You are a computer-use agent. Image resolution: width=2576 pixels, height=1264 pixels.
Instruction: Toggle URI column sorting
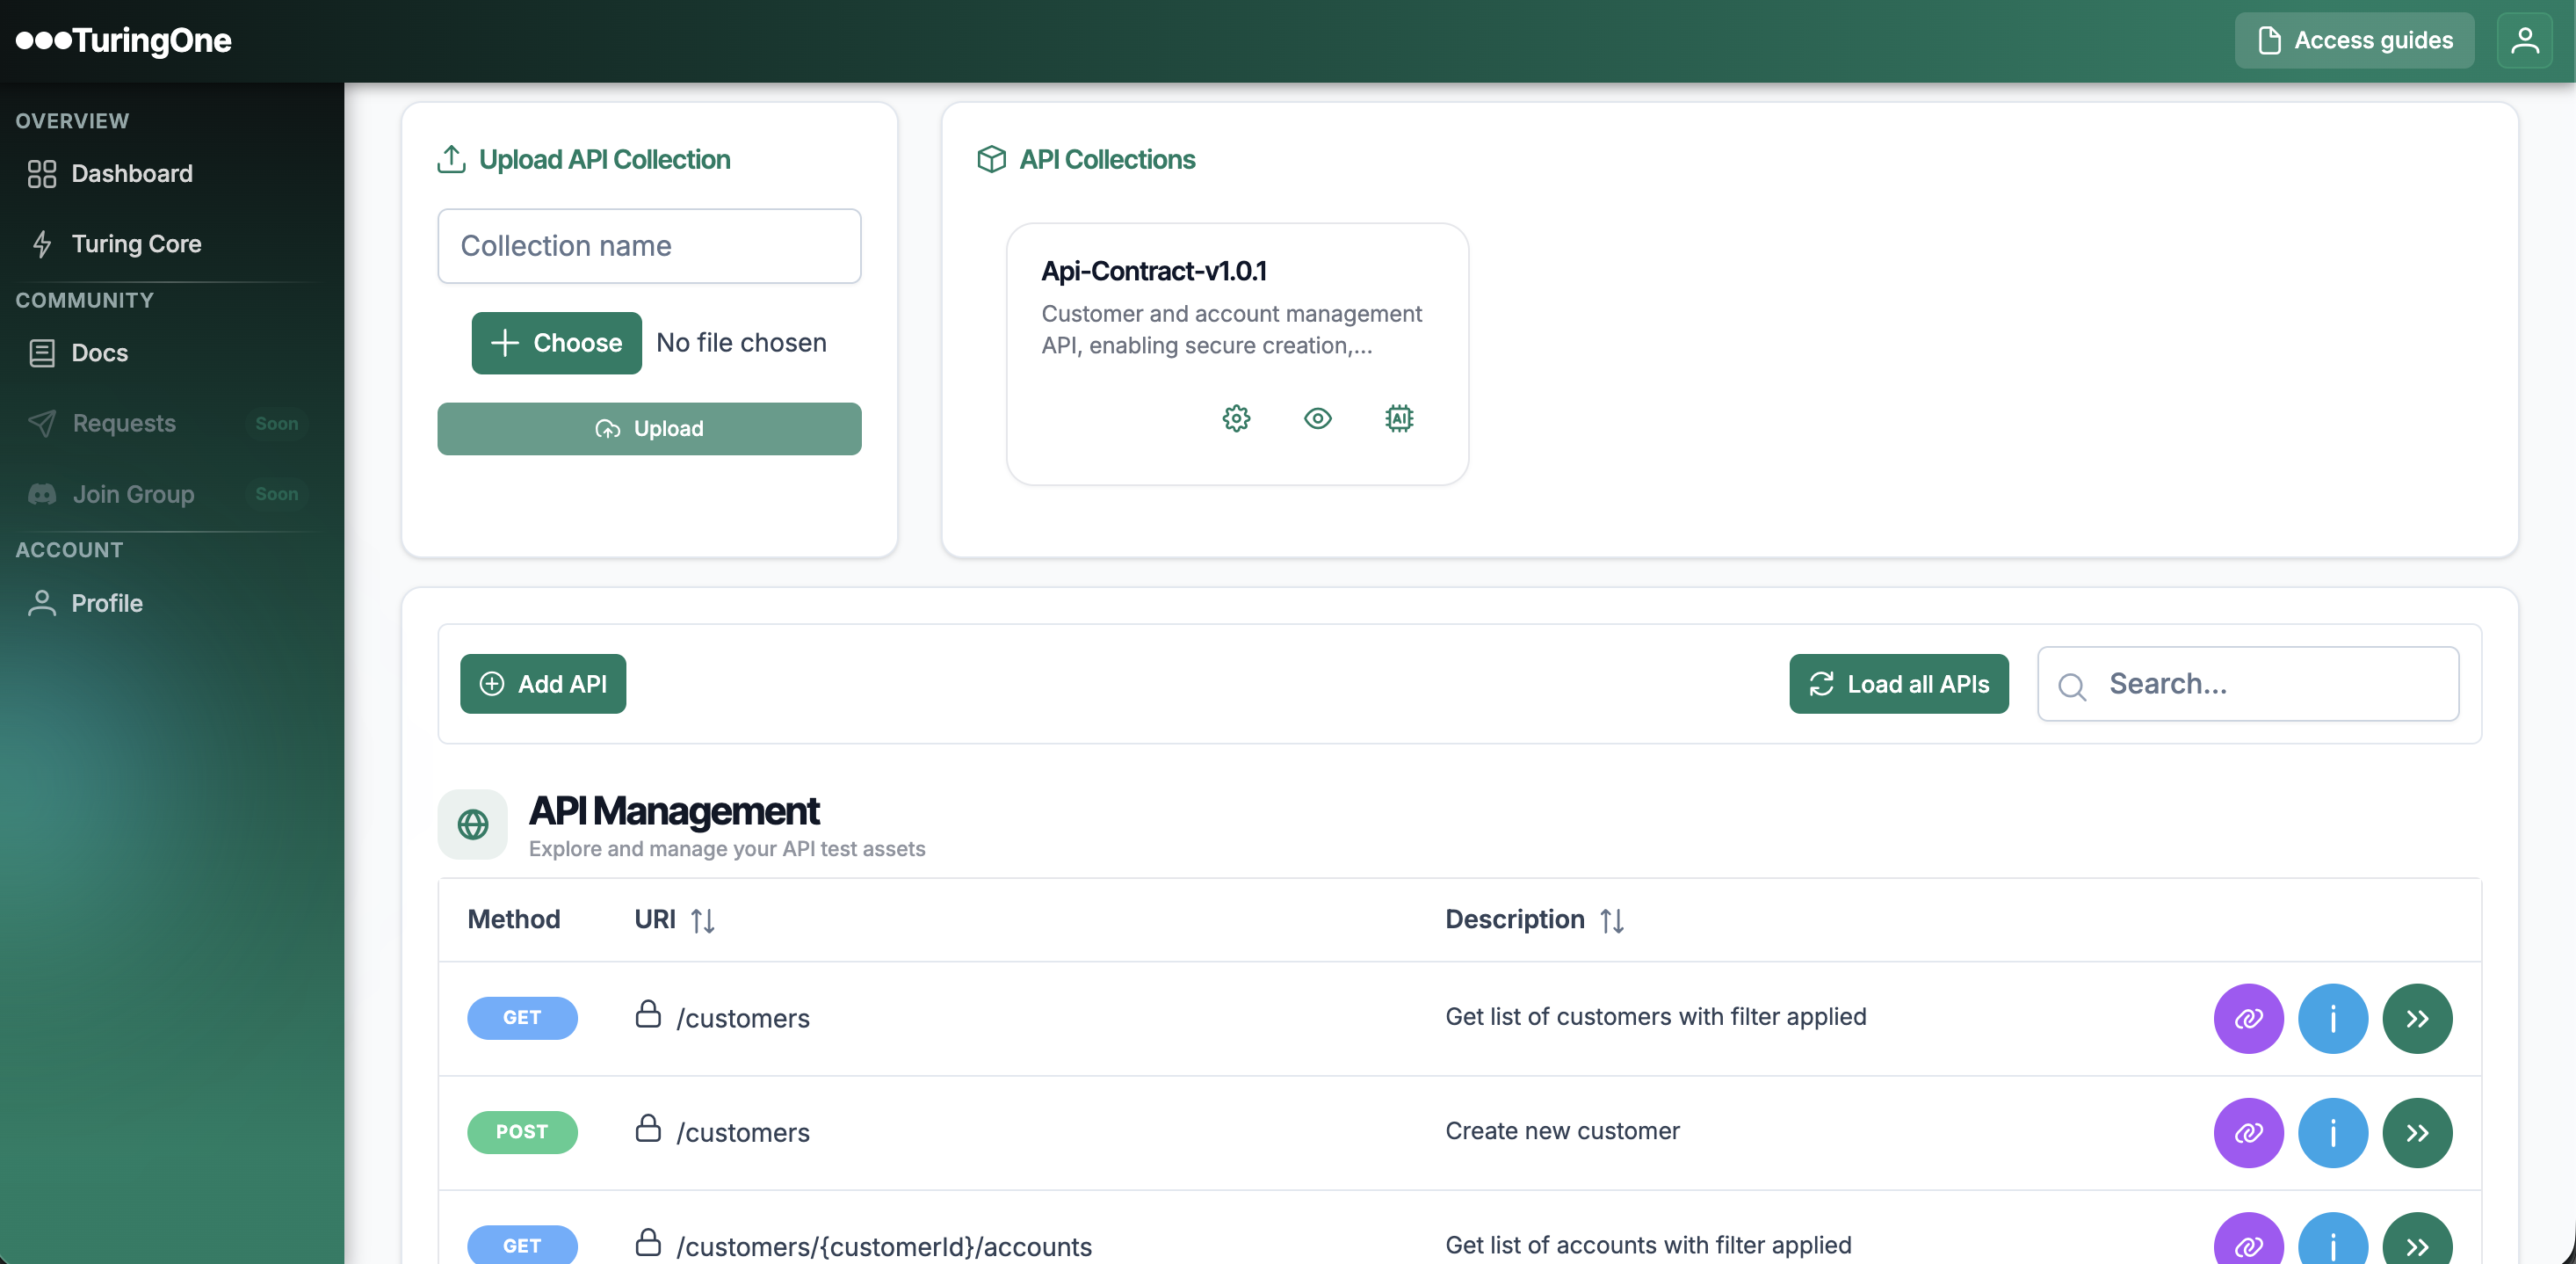click(x=702, y=919)
